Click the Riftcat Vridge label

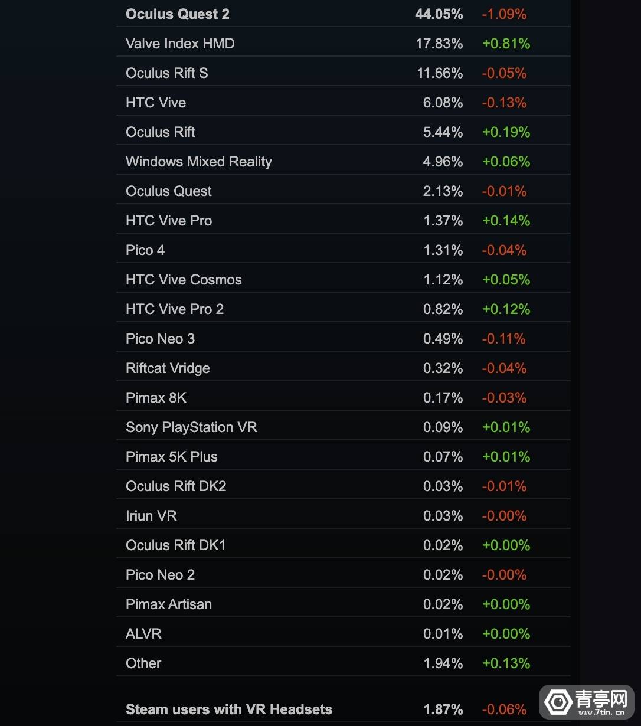click(168, 368)
